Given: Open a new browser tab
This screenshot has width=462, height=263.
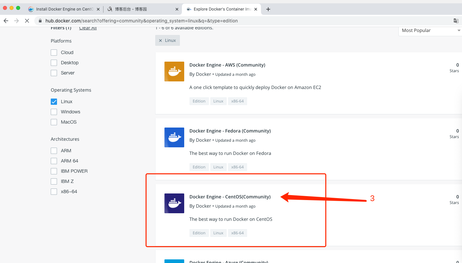Looking at the screenshot, I should pyautogui.click(x=268, y=9).
